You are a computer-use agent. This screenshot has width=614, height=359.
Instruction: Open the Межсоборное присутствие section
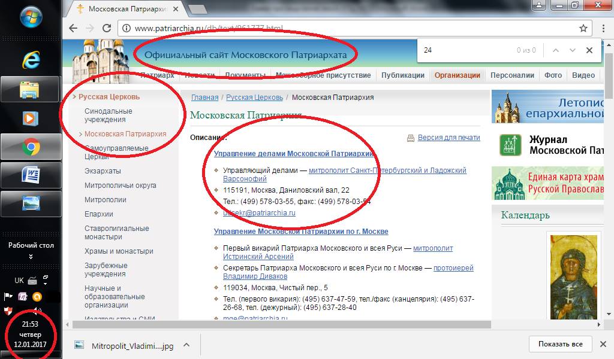click(x=323, y=75)
